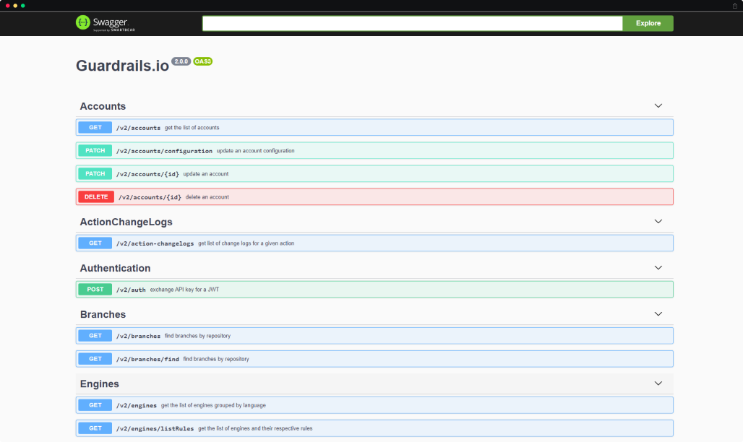Click inside the API URL input field

point(412,23)
